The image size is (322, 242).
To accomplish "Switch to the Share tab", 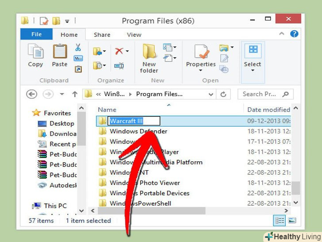I will (x=102, y=35).
